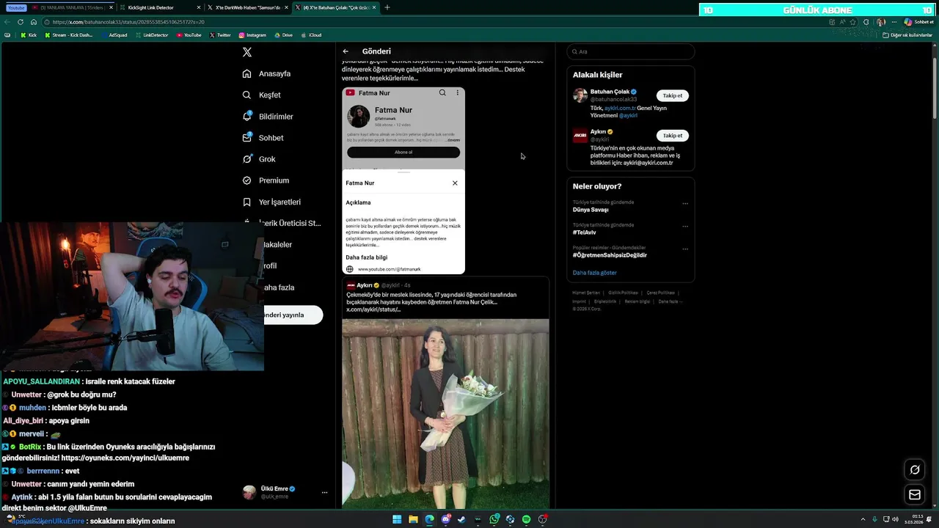Screen dimensions: 939x528
Task: Open Grok floating button at bottom right
Action: point(915,470)
